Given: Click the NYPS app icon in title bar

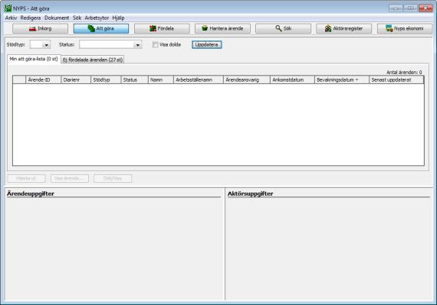Looking at the screenshot, I should pos(8,8).
